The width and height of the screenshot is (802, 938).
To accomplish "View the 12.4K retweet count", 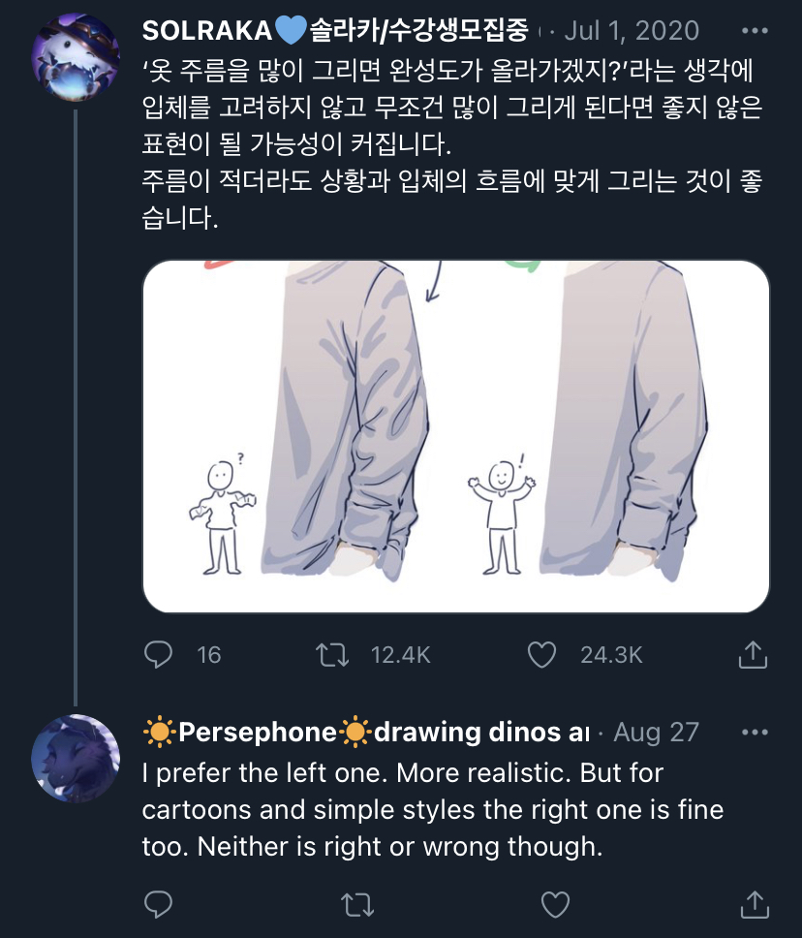I will click(x=401, y=655).
